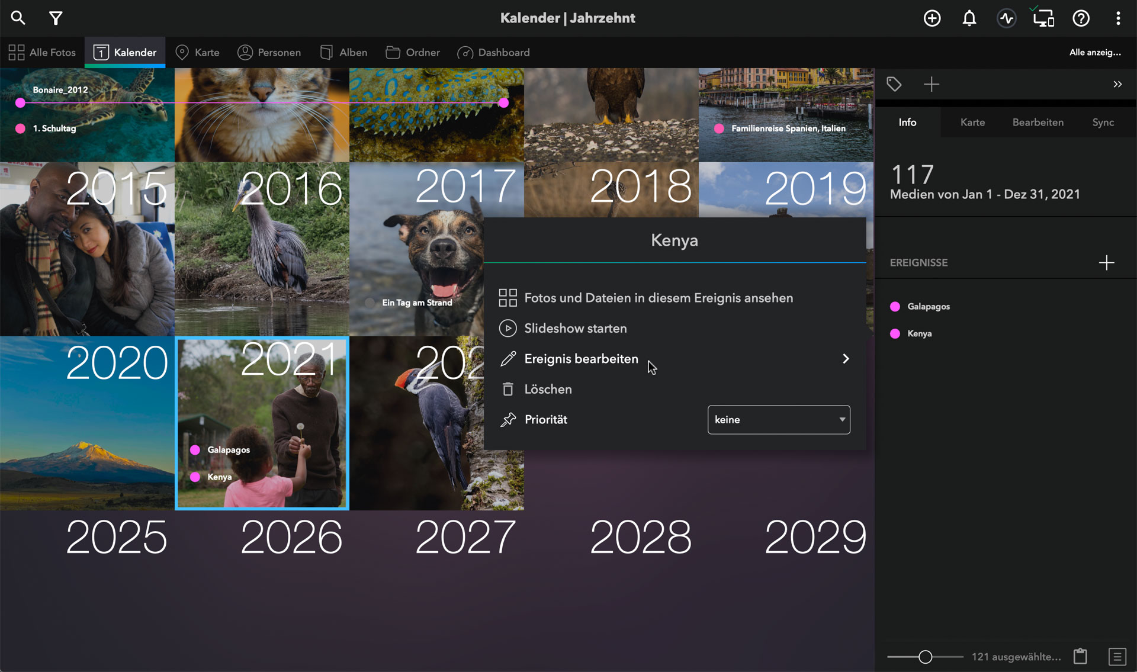Viewport: 1137px width, 672px height.
Task: Open the Alben view
Action: 343,53
